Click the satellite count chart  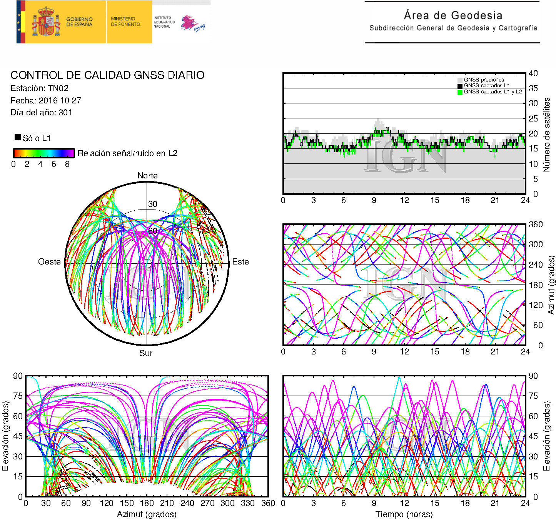(404, 133)
